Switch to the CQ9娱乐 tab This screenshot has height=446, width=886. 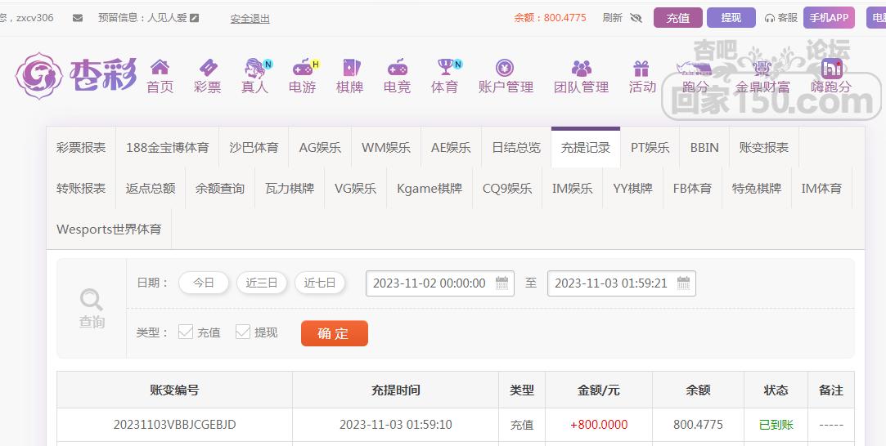[x=507, y=189]
